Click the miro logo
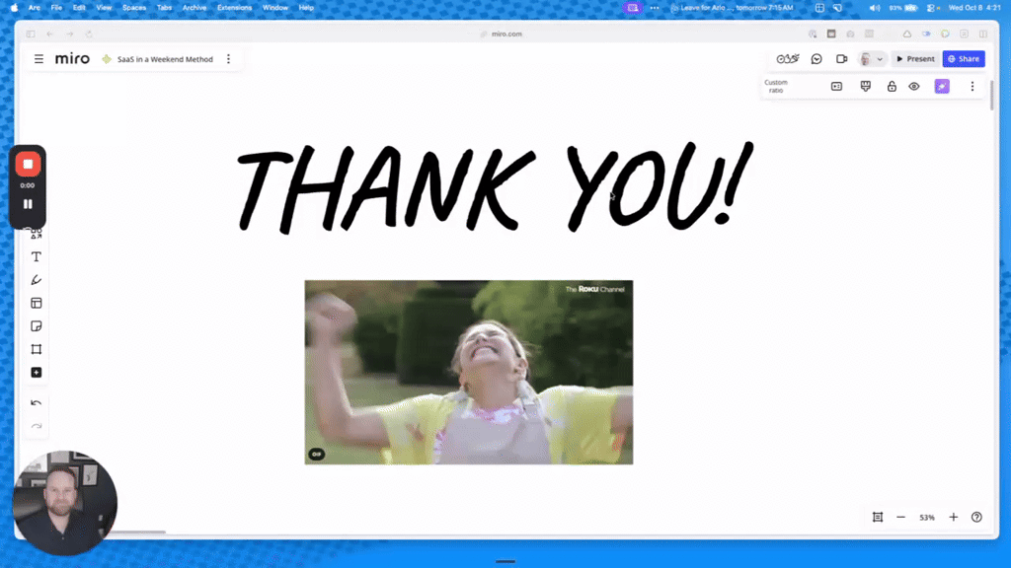 (72, 58)
